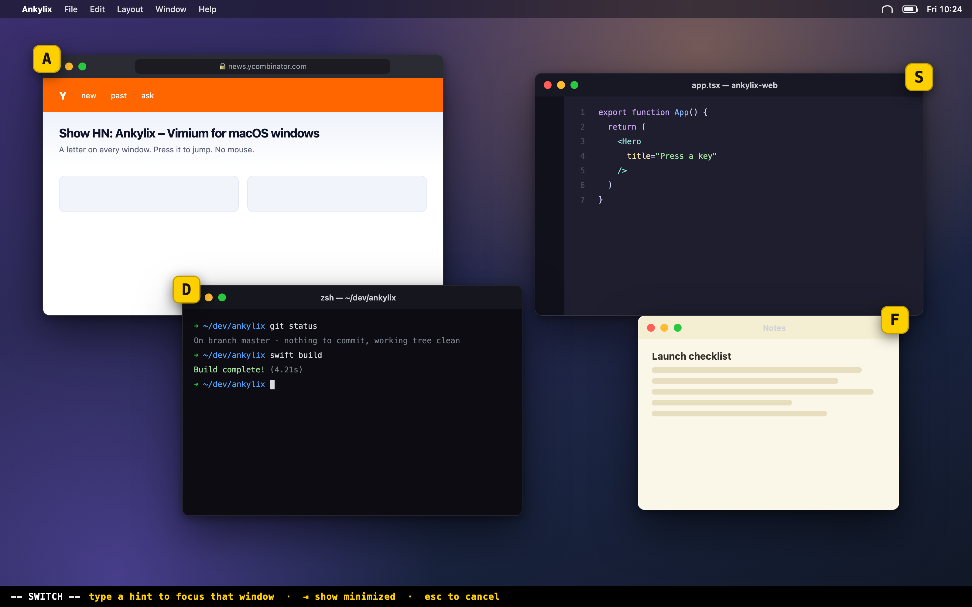Screen dimensions: 972x607
Task: Minimize the zsh terminal window
Action: (208, 297)
